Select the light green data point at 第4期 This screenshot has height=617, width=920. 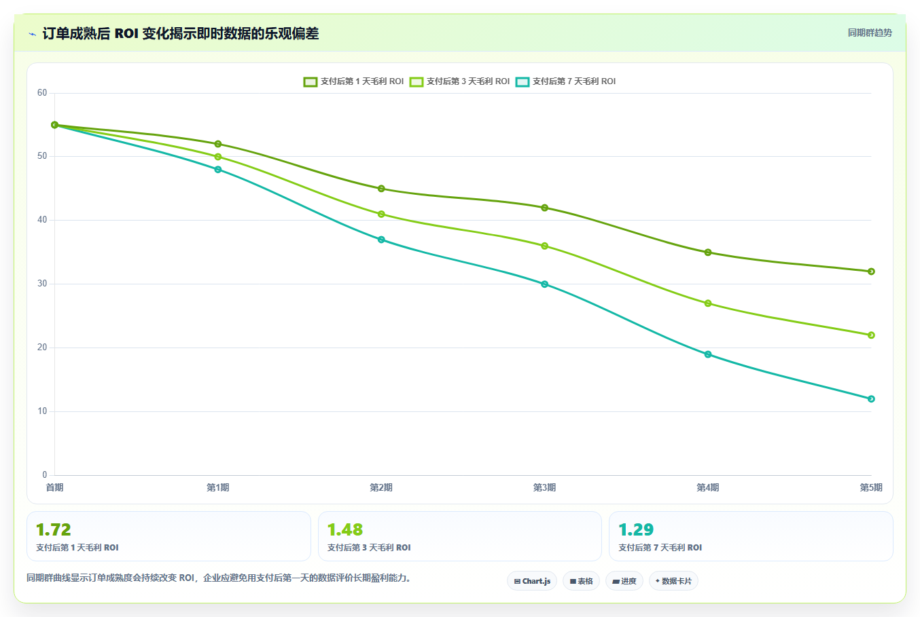(708, 303)
